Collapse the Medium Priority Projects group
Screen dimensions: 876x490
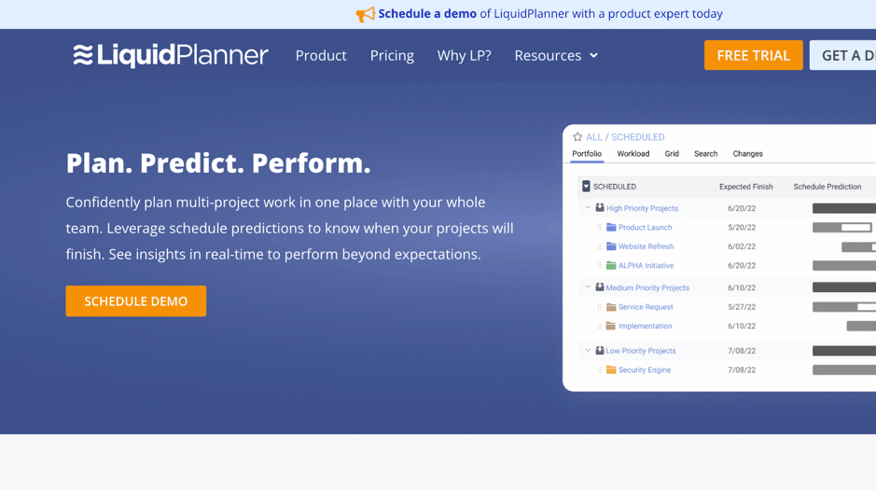[x=588, y=287]
